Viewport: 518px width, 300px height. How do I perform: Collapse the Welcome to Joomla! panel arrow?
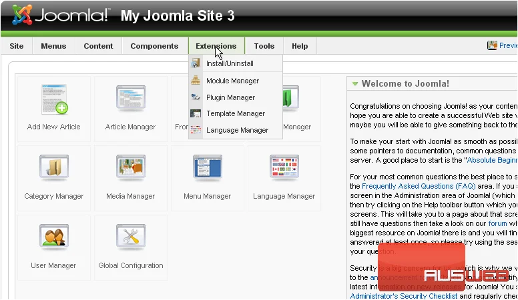coord(355,84)
